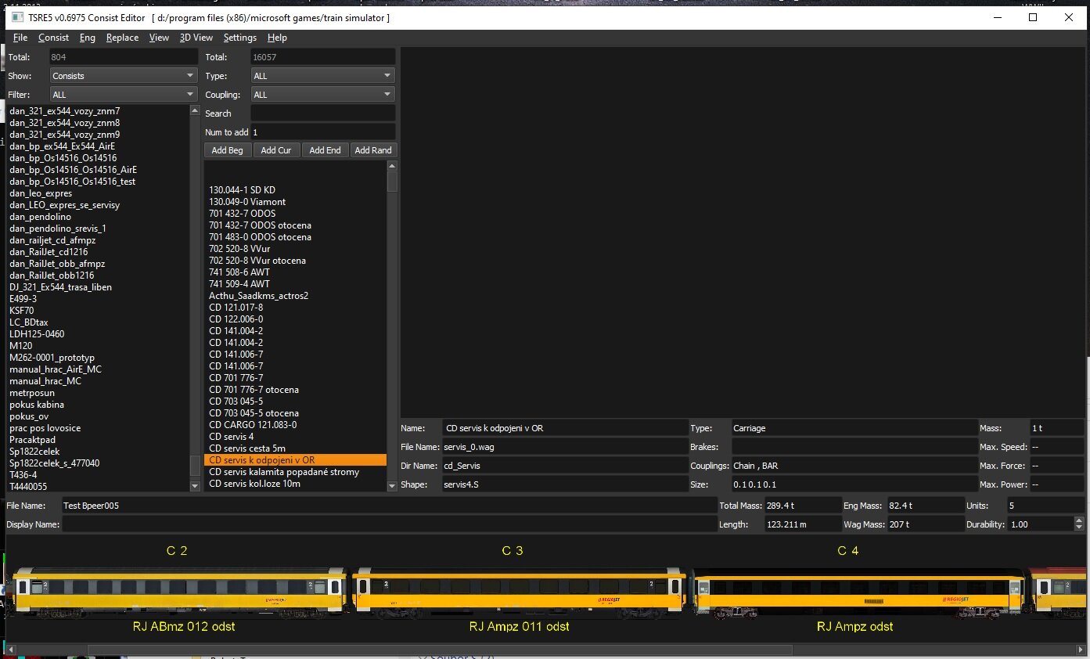1090x659 pixels.
Task: Expand the Coupling dropdown
Action: pyautogui.click(x=323, y=95)
